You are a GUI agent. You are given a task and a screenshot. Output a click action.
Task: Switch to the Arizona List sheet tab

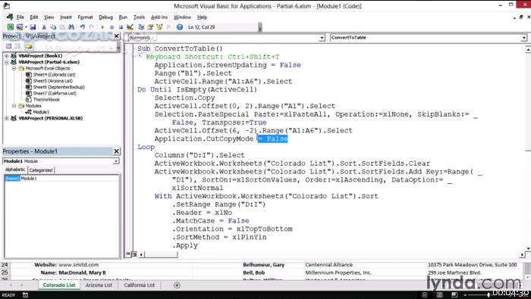tap(99, 285)
